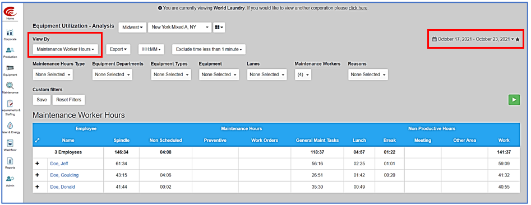The image size is (531, 205).
Task: Sort by the Non Scheduled column header
Action: 165,140
